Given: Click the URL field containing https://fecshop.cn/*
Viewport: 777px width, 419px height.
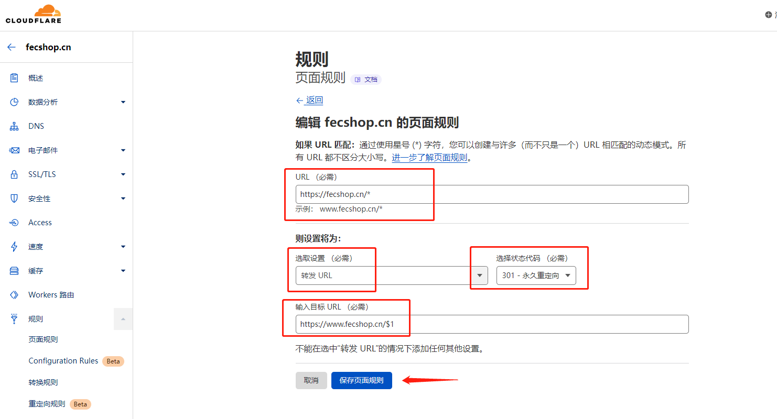Looking at the screenshot, I should [492, 194].
